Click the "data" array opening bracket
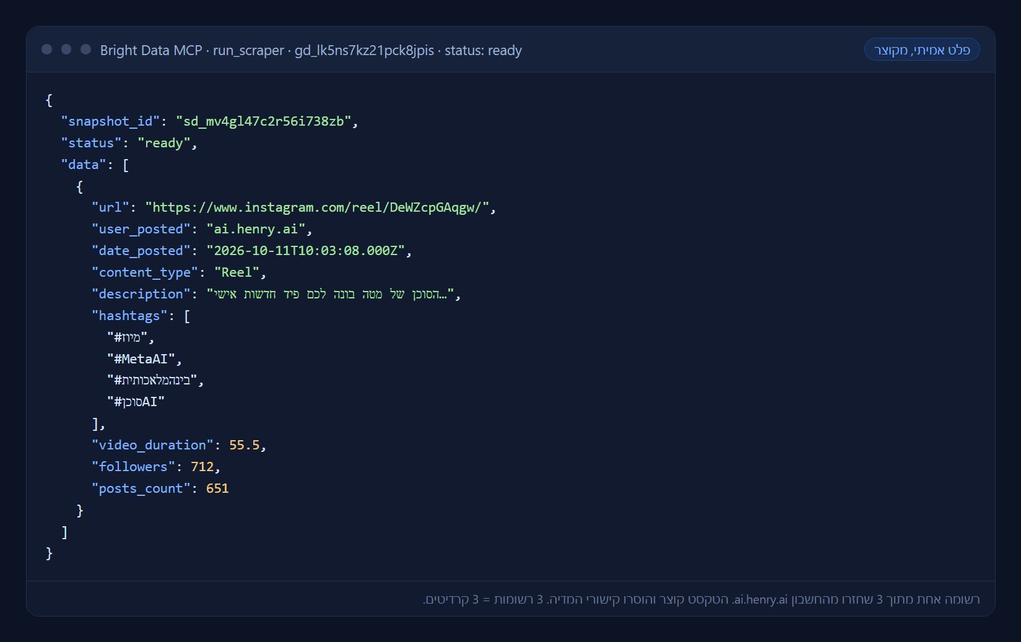Screen dimensions: 1021x642 click(126, 165)
